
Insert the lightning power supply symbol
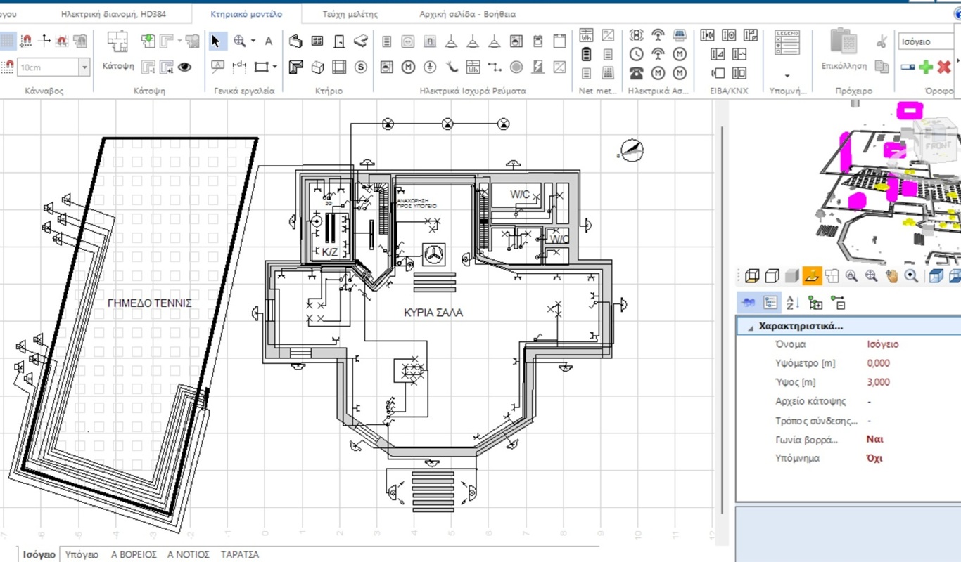538,67
